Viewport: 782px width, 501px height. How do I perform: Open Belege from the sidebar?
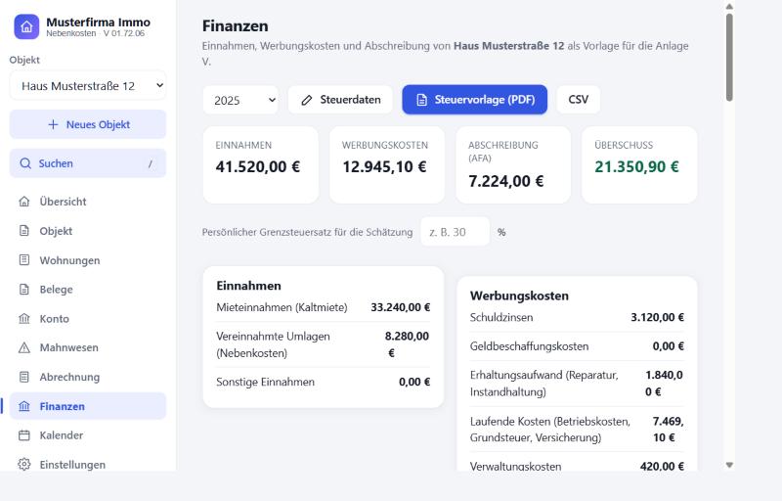pos(88,290)
